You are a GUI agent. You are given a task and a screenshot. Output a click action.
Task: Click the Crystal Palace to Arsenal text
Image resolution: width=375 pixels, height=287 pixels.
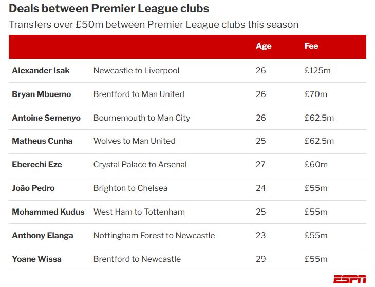click(x=140, y=165)
